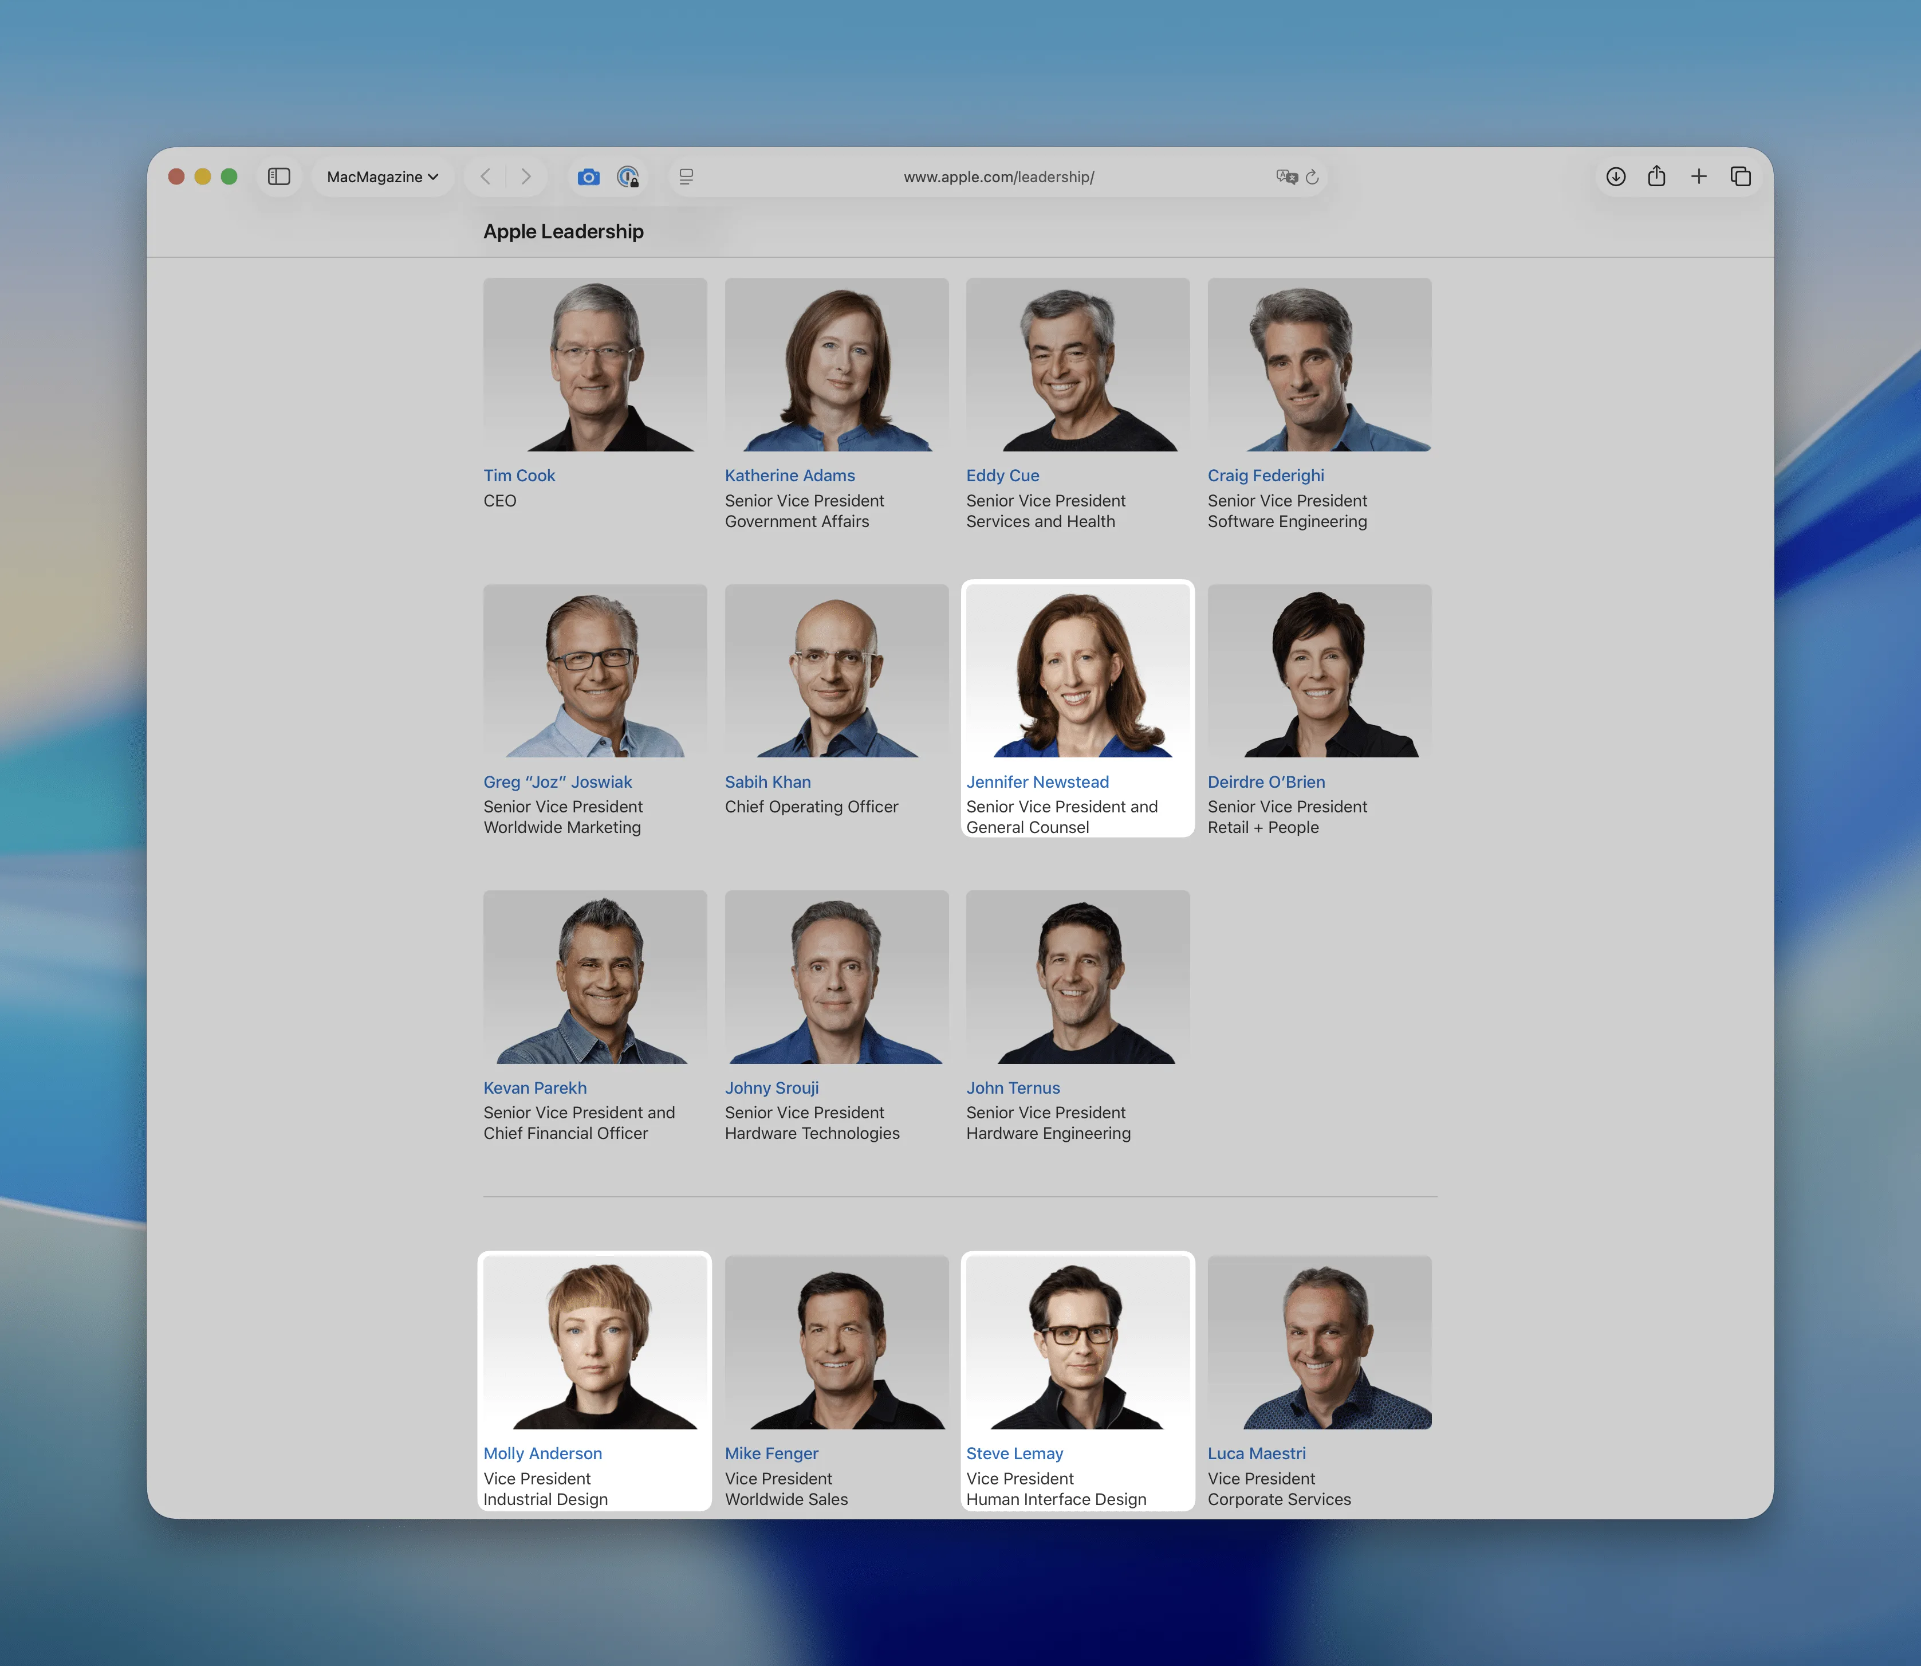Viewport: 1921px width, 1666px height.
Task: Click the "Worldwide Marketing" text
Action: [x=562, y=827]
